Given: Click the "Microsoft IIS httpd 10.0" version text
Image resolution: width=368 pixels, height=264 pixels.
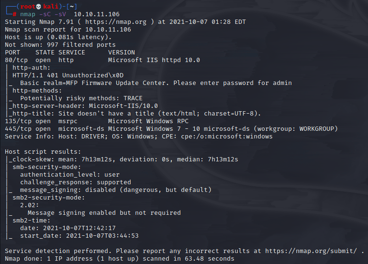Looking at the screenshot, I should [x=154, y=60].
